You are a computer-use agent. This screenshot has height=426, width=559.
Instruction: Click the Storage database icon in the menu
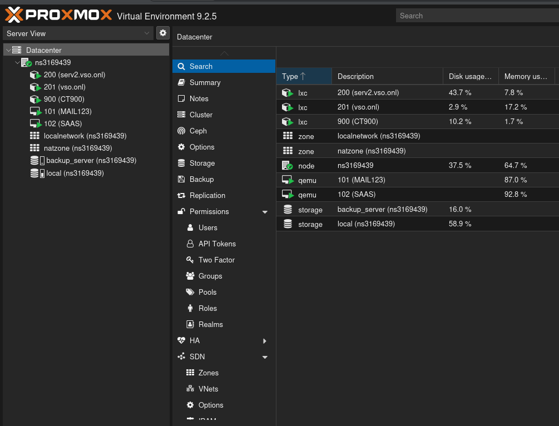click(181, 164)
